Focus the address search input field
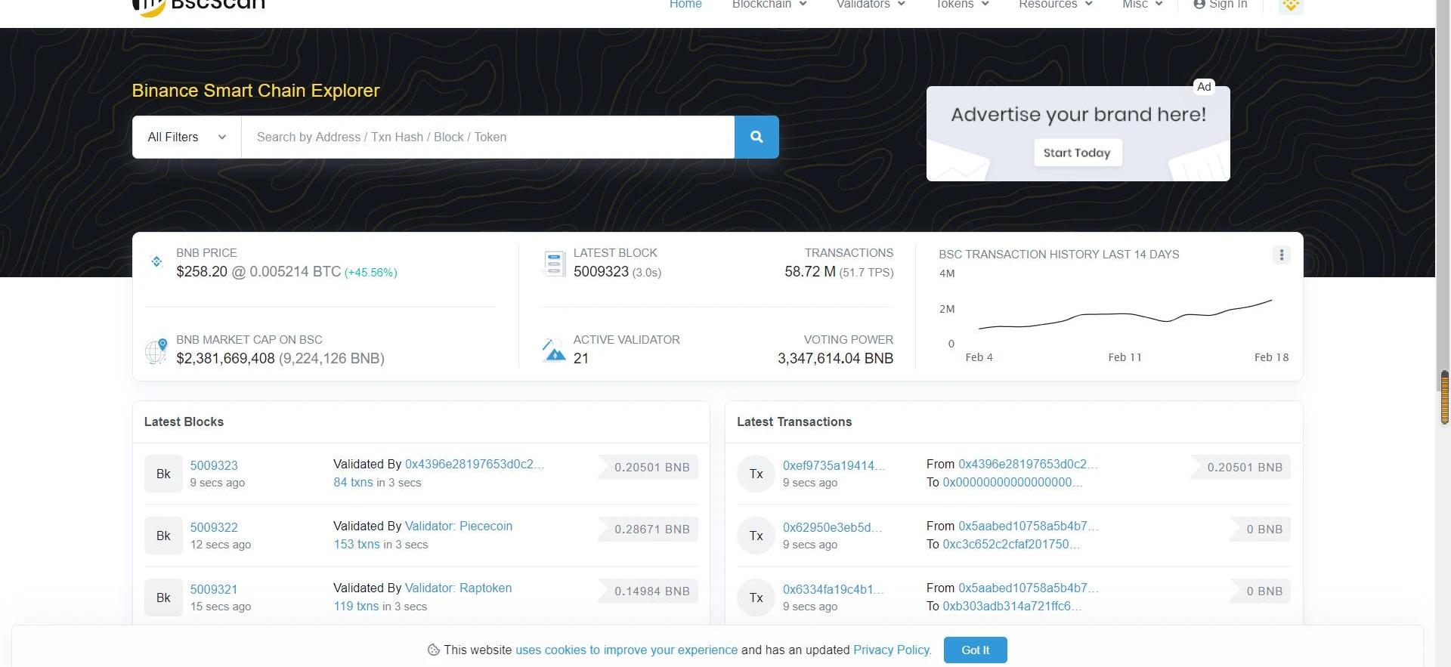Viewport: 1451px width, 667px height. [x=487, y=137]
